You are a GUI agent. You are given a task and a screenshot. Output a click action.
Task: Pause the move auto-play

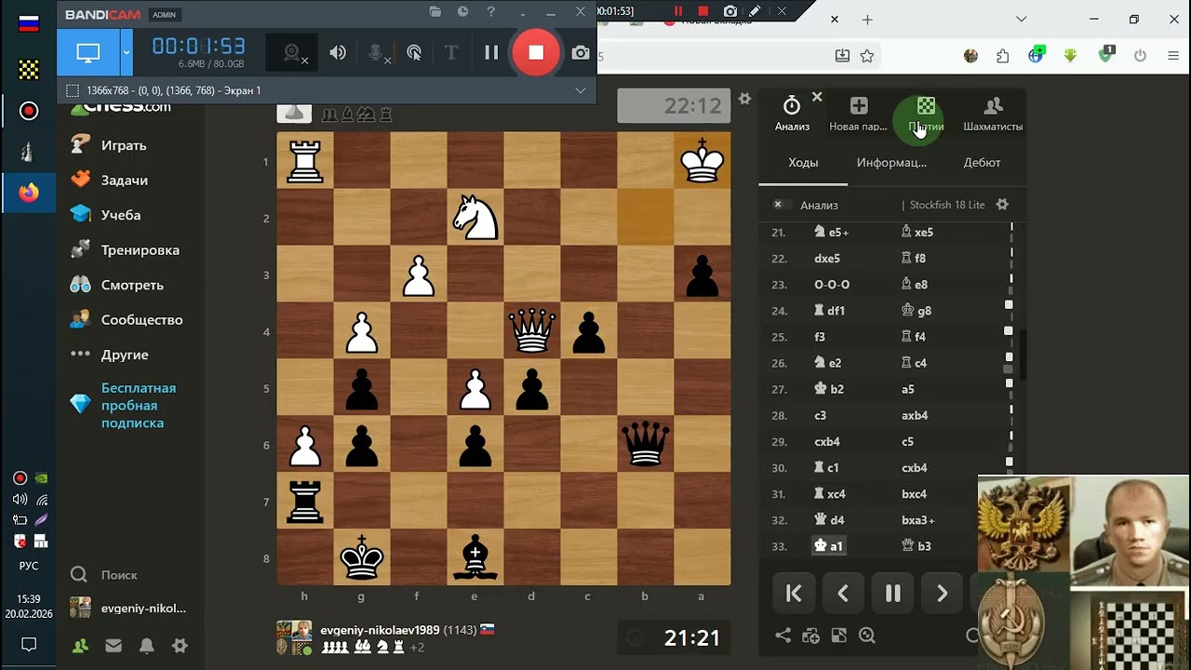(x=892, y=593)
